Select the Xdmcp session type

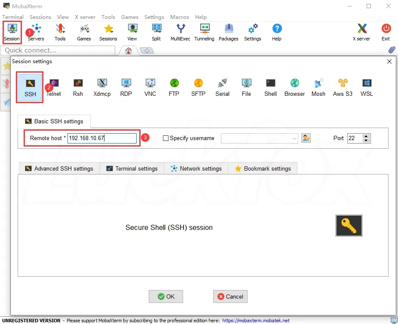[102, 88]
